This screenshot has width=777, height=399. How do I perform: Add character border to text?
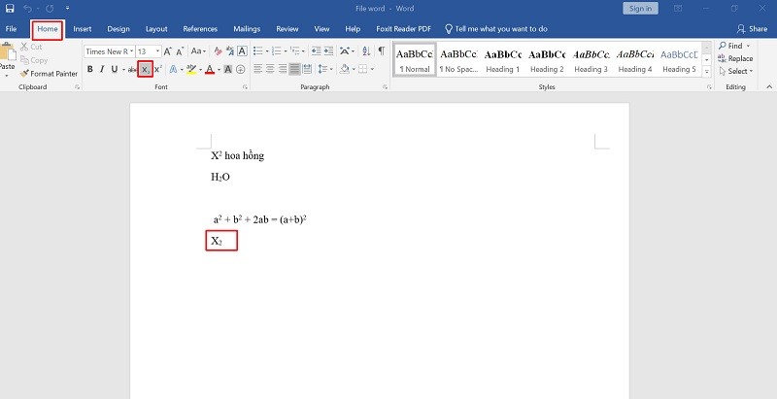(242, 51)
